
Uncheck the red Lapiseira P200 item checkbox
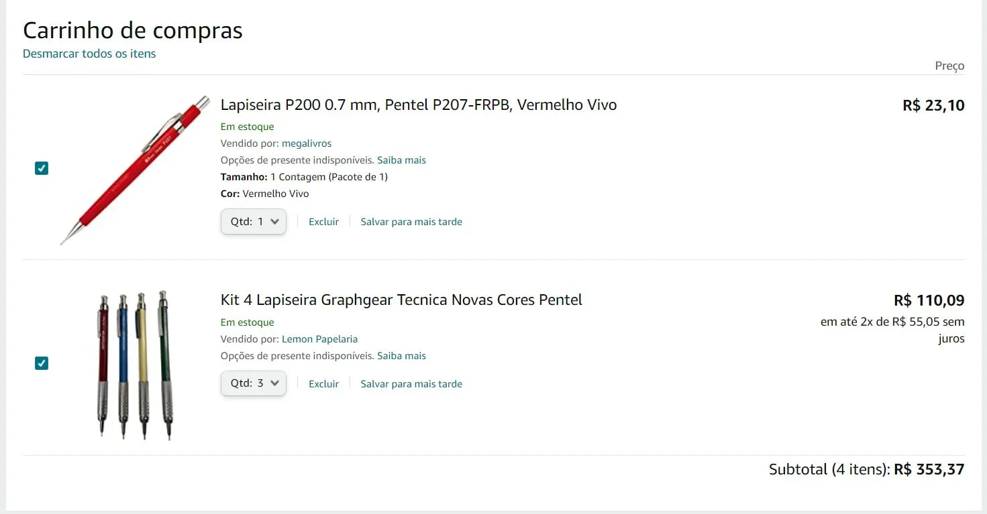coord(42,168)
